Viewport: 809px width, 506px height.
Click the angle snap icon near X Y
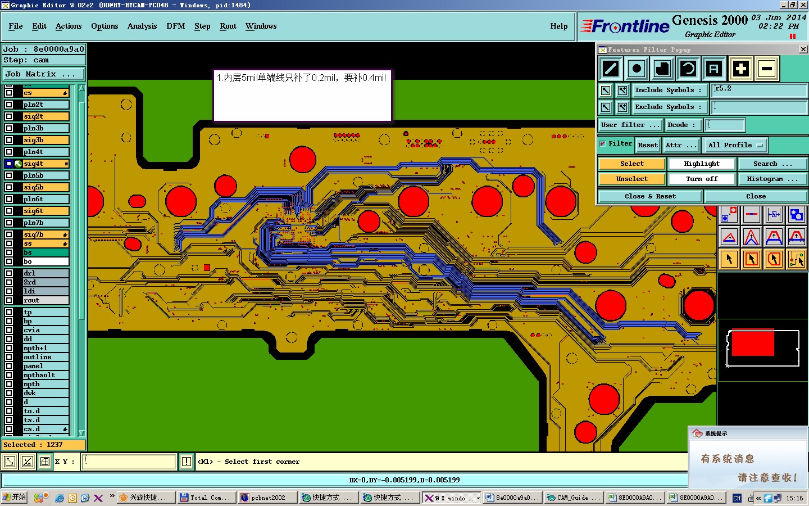coord(28,462)
